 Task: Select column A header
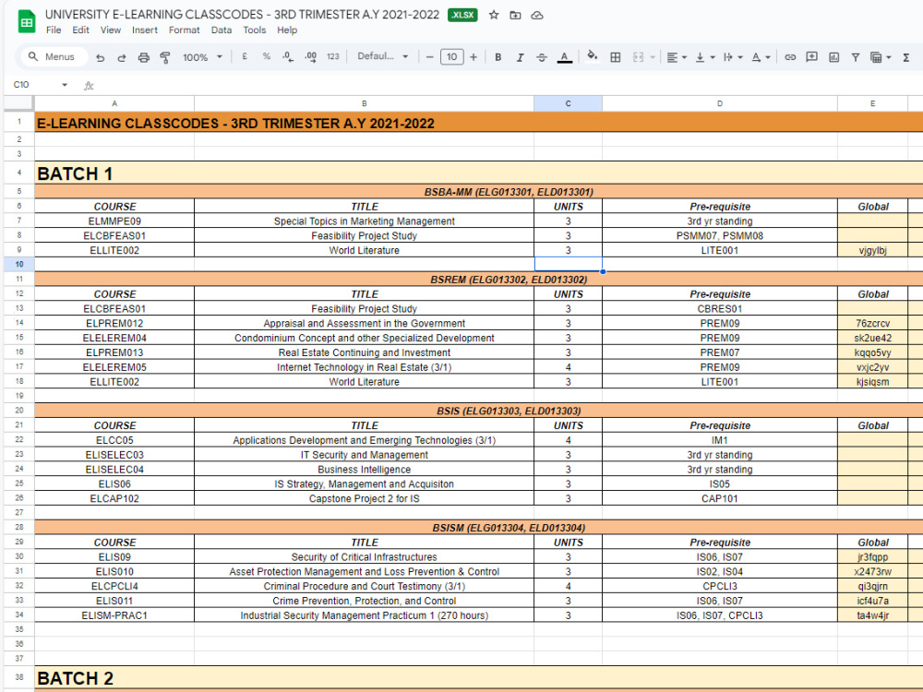pos(114,103)
